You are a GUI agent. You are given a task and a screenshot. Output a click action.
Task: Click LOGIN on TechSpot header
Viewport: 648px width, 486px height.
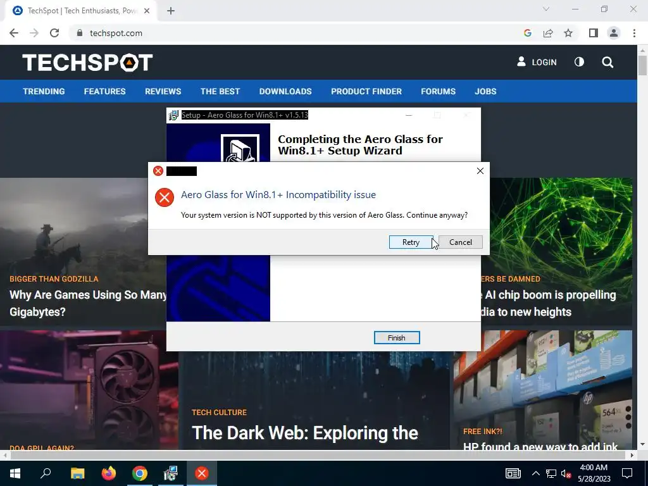(537, 62)
